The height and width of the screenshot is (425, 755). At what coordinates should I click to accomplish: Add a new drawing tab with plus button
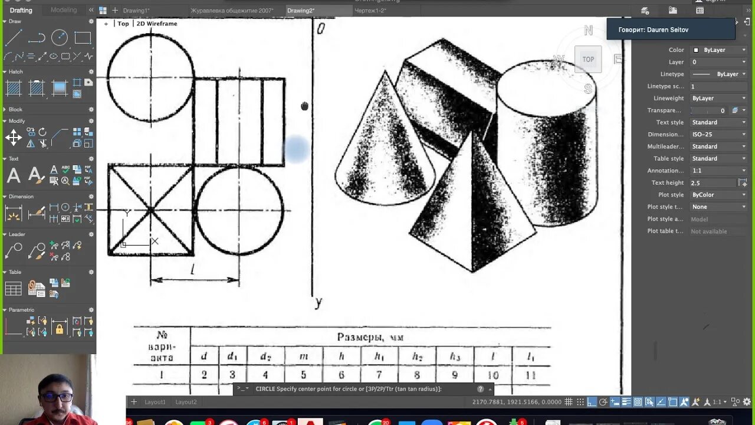click(x=115, y=11)
